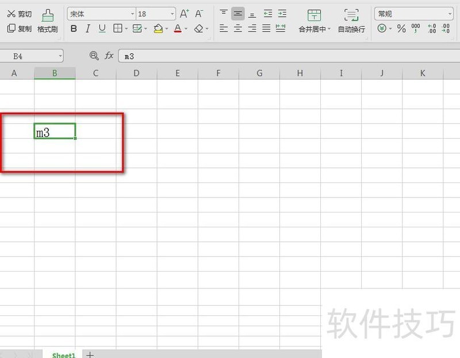Apply the red font color
Screen dimensions: 460x358
tap(178, 28)
